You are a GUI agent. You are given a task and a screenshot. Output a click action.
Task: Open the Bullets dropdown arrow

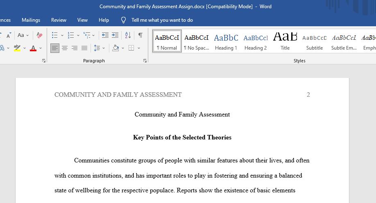62,35
